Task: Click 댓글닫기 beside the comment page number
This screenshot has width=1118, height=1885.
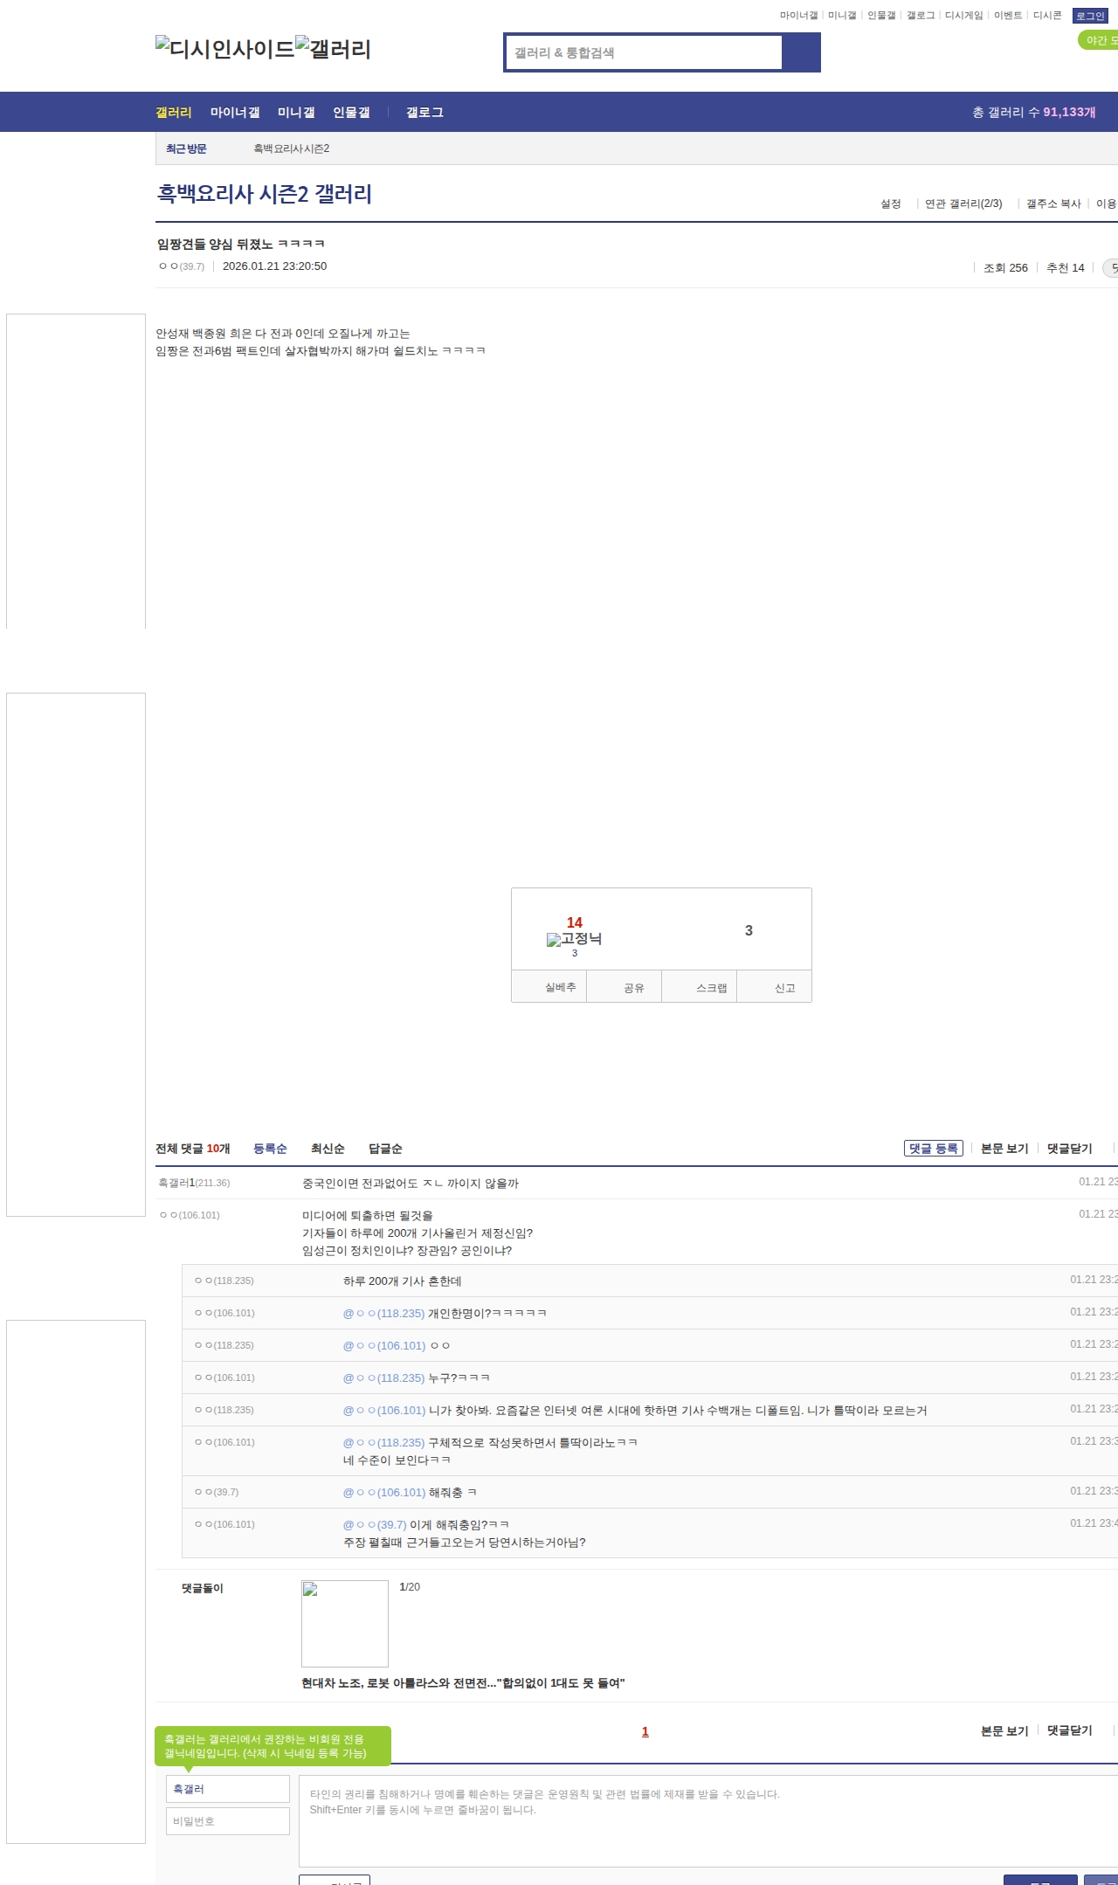Action: [1070, 1730]
